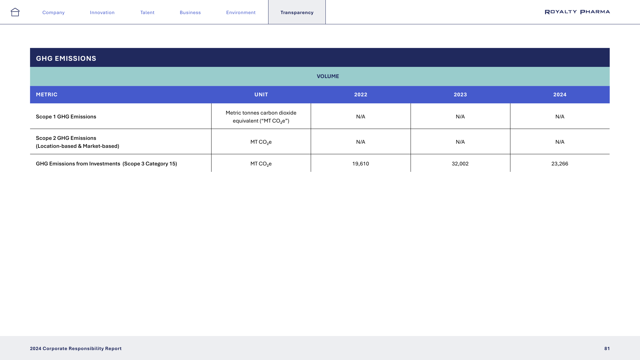Open the Environment tab
The image size is (640, 360).
[x=241, y=12]
